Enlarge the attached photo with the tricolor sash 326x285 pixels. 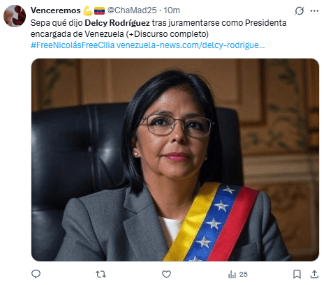175,160
